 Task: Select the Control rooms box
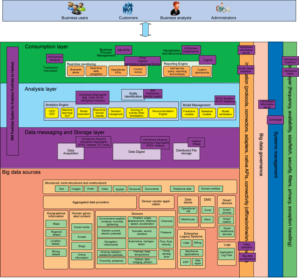(x=138, y=71)
